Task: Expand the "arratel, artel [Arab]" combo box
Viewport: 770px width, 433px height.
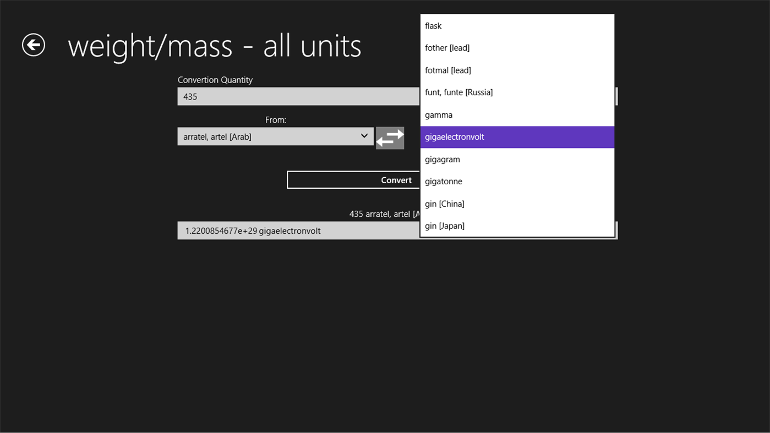Action: coord(275,136)
